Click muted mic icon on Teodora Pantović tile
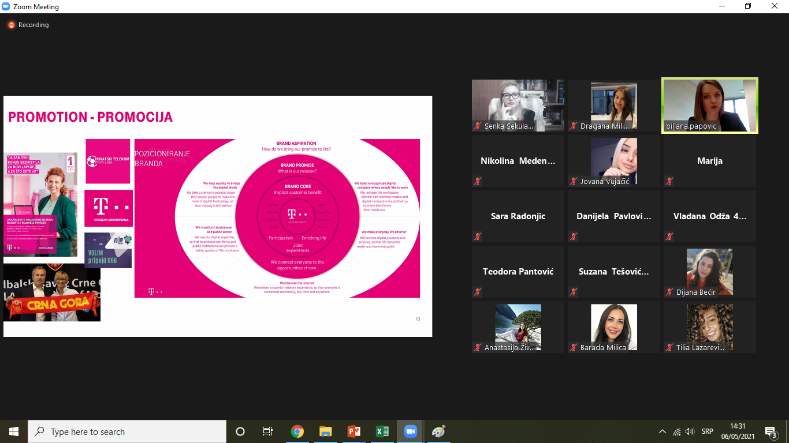 coord(478,292)
